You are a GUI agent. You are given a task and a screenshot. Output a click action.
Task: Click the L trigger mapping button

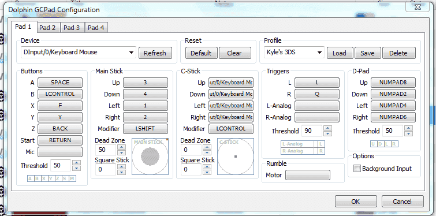pyautogui.click(x=317, y=83)
